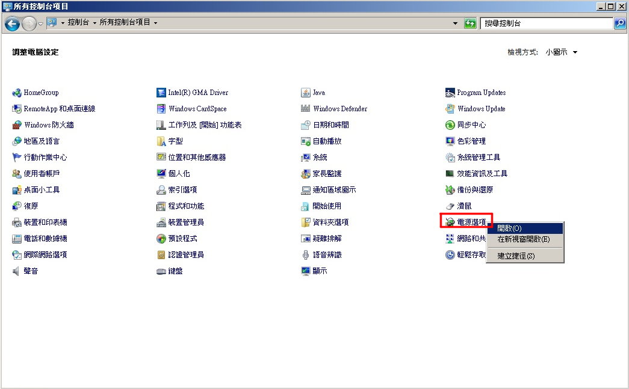The width and height of the screenshot is (629, 389).
Task: Choose 建立捷徑(S) in the context menu
Action: [525, 256]
